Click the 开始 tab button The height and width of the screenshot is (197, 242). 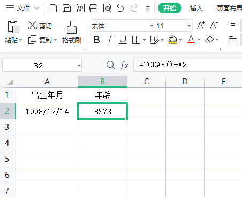[x=170, y=8]
